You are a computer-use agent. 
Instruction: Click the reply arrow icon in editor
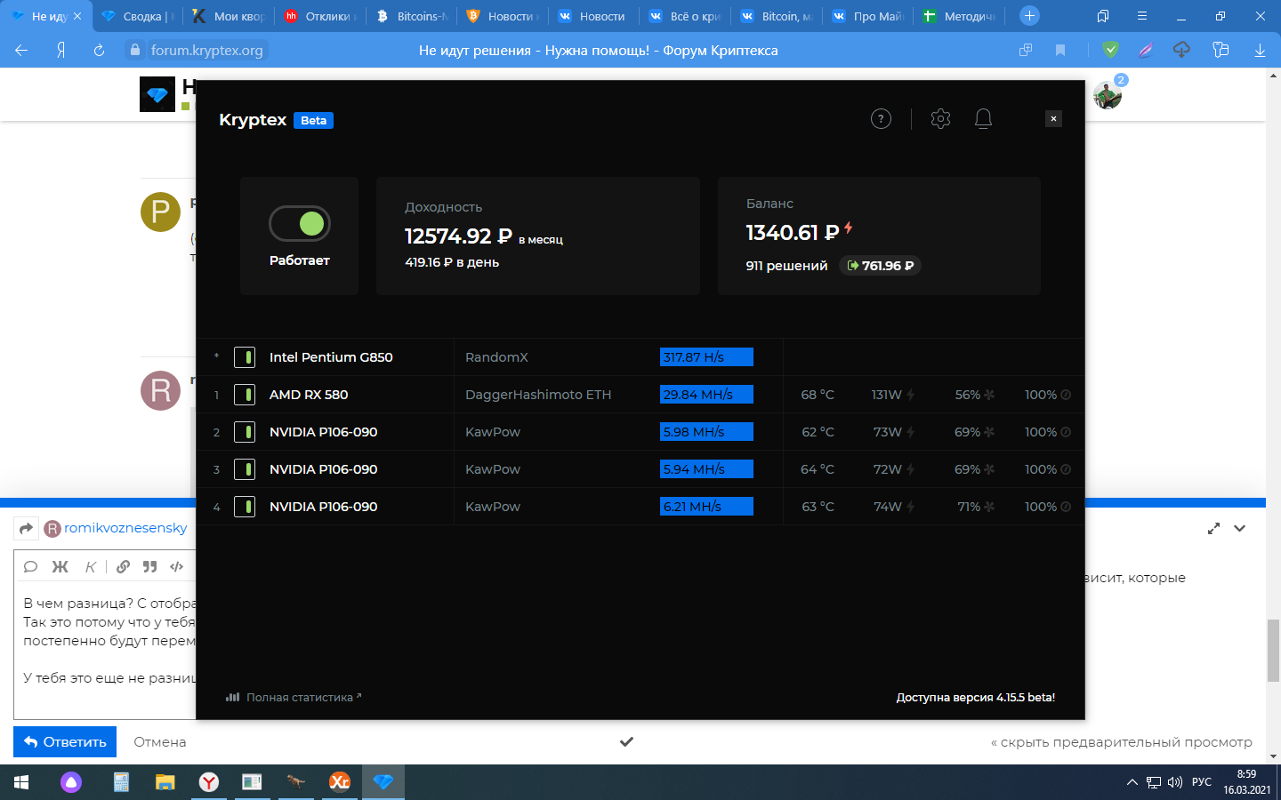coord(26,529)
